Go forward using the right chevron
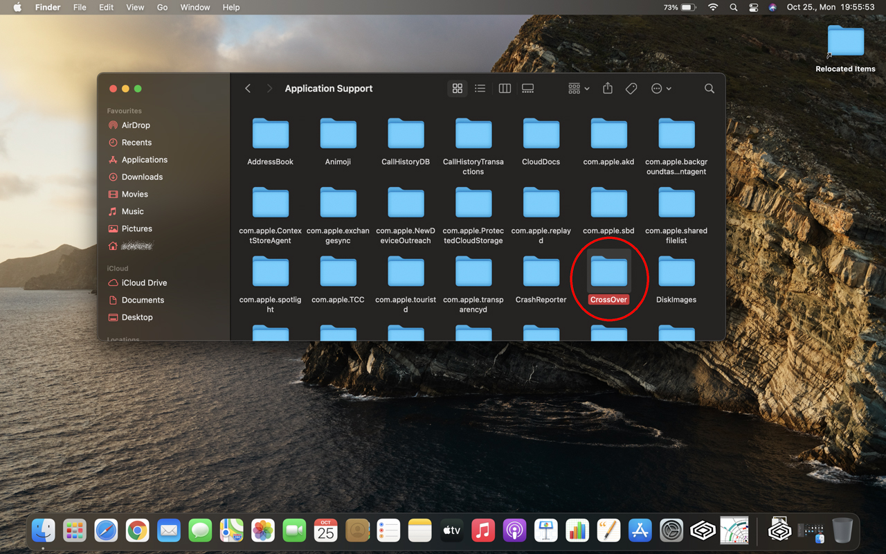Screen dimensions: 886x554 click(x=269, y=89)
